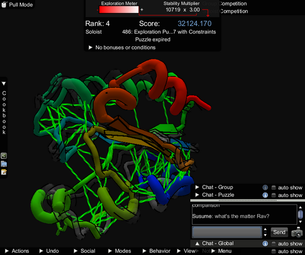Toggle the bottom-most auto show checkbox
Image resolution: width=305 pixels, height=255 pixels.
pos(274,251)
